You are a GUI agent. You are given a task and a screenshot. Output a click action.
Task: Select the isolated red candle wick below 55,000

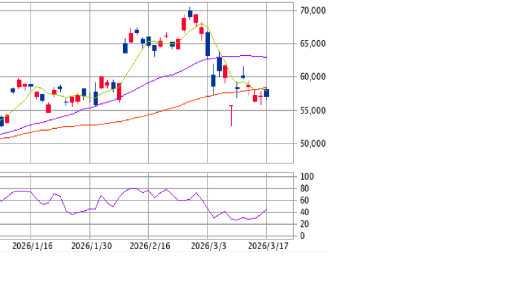click(x=231, y=115)
